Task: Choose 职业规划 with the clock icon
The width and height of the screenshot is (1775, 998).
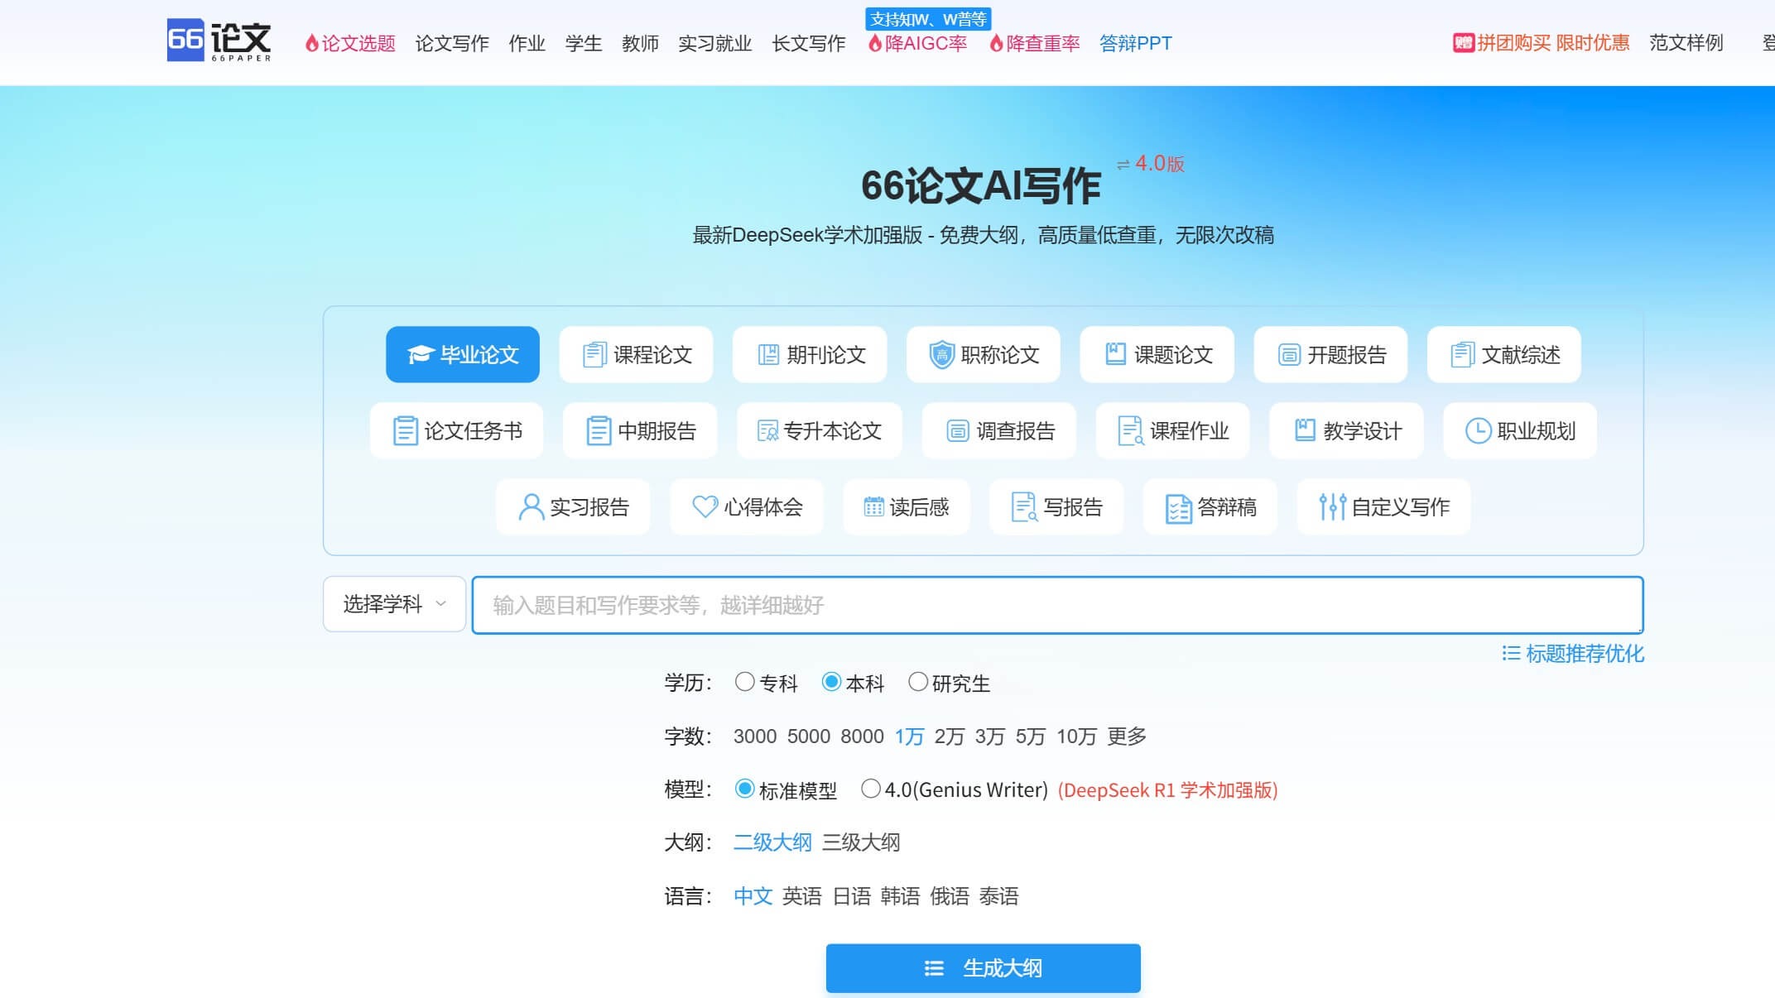Action: tap(1519, 430)
